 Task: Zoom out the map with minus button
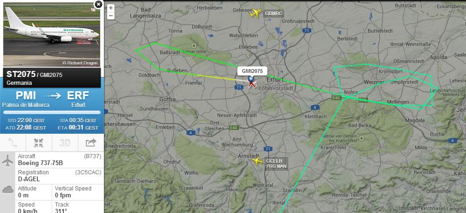pyautogui.click(x=110, y=16)
